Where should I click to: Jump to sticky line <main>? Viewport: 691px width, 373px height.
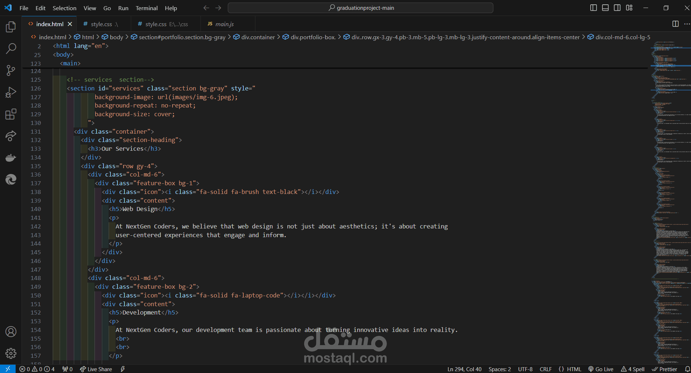tap(70, 63)
